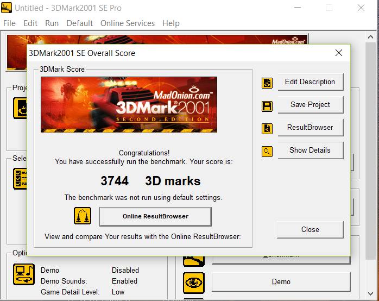Click the ResultBrowser document icon
The image size is (379, 301).
[x=267, y=129]
